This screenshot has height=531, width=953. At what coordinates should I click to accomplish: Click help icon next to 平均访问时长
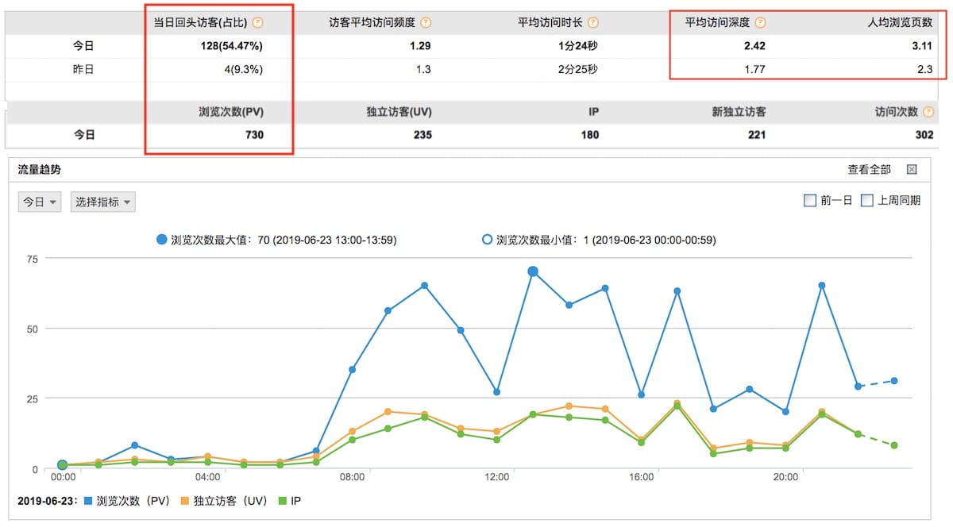(x=593, y=23)
